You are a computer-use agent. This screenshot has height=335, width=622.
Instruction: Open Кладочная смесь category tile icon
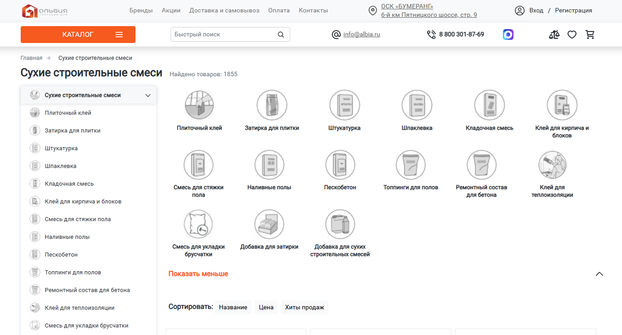[x=490, y=105]
